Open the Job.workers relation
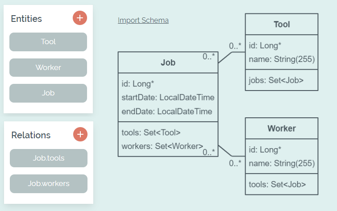This screenshot has height=211, width=337. (x=49, y=184)
